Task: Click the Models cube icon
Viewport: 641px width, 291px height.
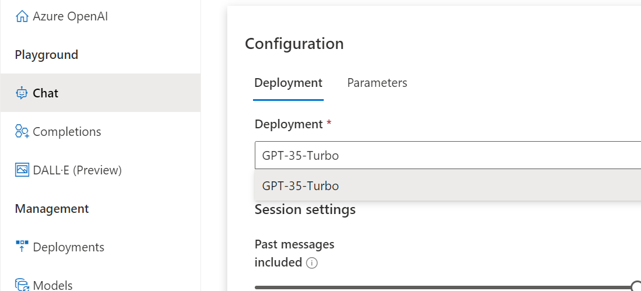Action: pyautogui.click(x=22, y=285)
